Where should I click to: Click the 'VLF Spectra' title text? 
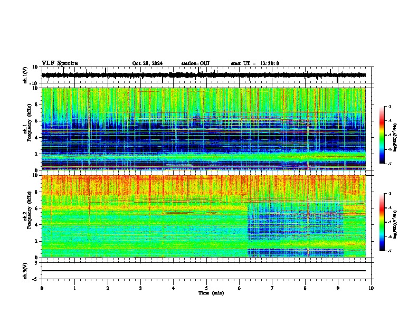coord(60,63)
